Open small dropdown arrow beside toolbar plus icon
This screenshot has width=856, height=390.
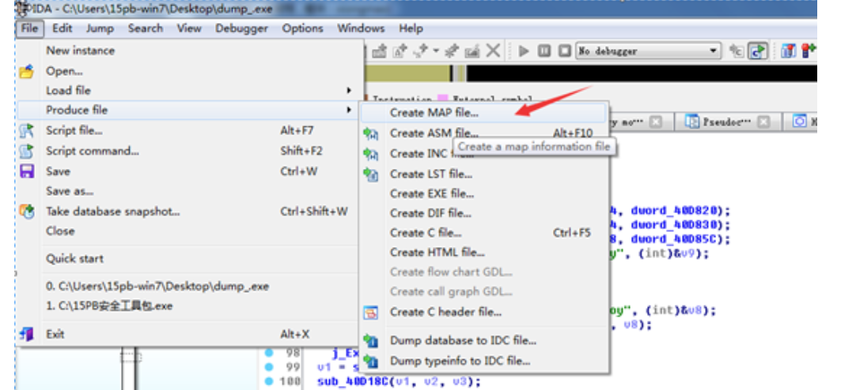[436, 51]
